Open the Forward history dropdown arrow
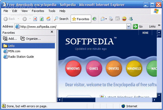Screen dimensions: 163x110 pyautogui.click(x=30, y=19)
